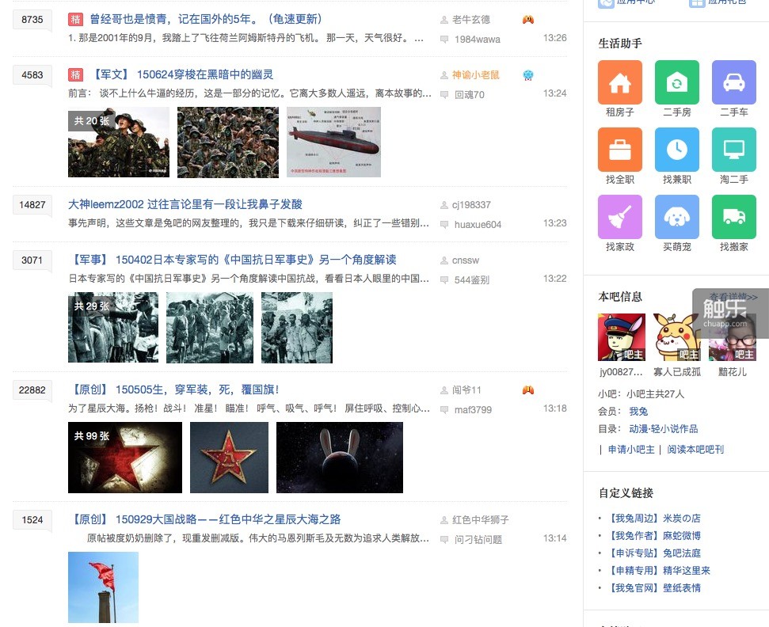Click the reply icon beside 544鉴别
The image size is (769, 627).
pyautogui.click(x=444, y=280)
